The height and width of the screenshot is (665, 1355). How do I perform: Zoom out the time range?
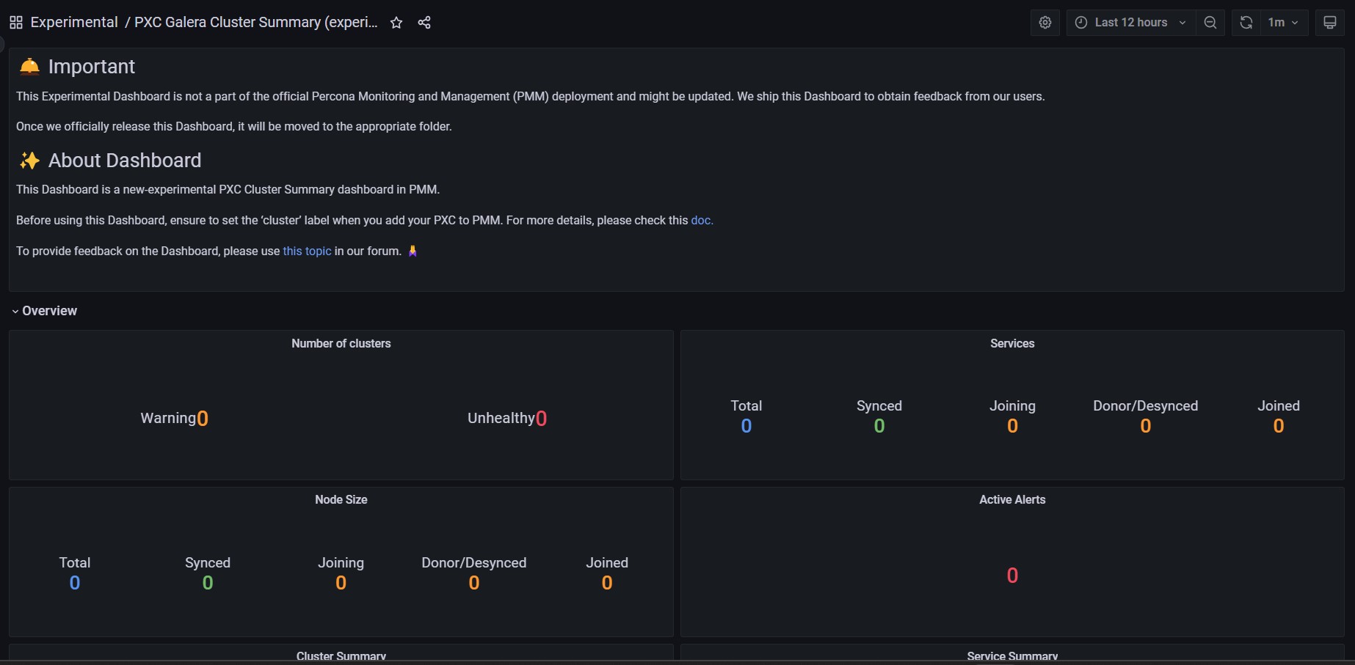click(x=1210, y=23)
